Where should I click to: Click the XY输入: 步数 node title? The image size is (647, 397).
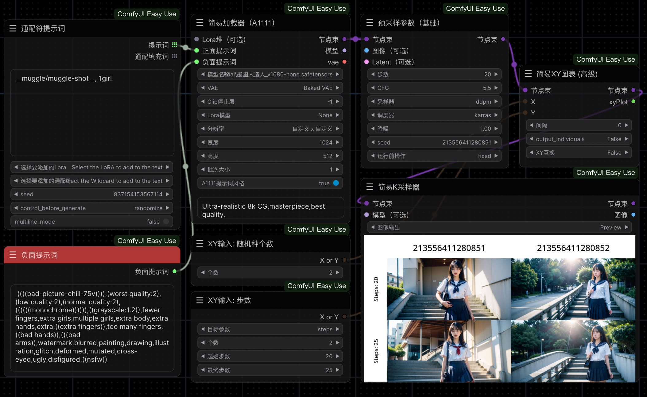pyautogui.click(x=230, y=300)
